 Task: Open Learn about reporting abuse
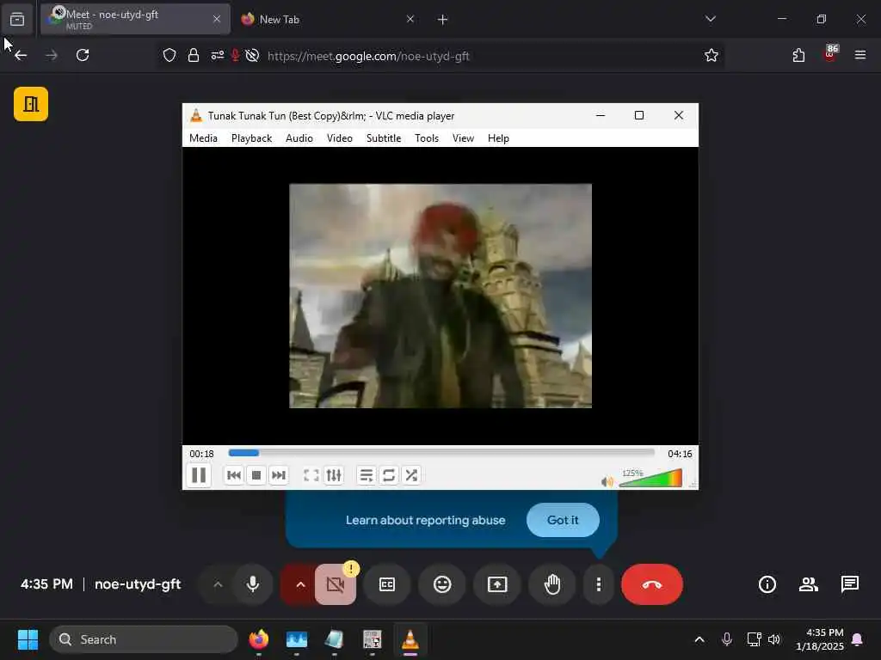(425, 520)
